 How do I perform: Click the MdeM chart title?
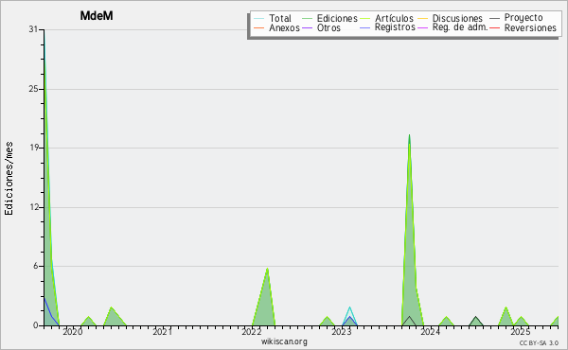click(97, 16)
